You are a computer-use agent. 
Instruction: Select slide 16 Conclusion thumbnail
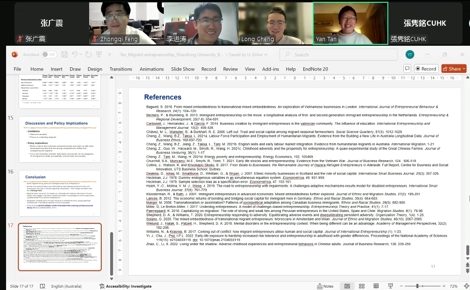point(60,194)
